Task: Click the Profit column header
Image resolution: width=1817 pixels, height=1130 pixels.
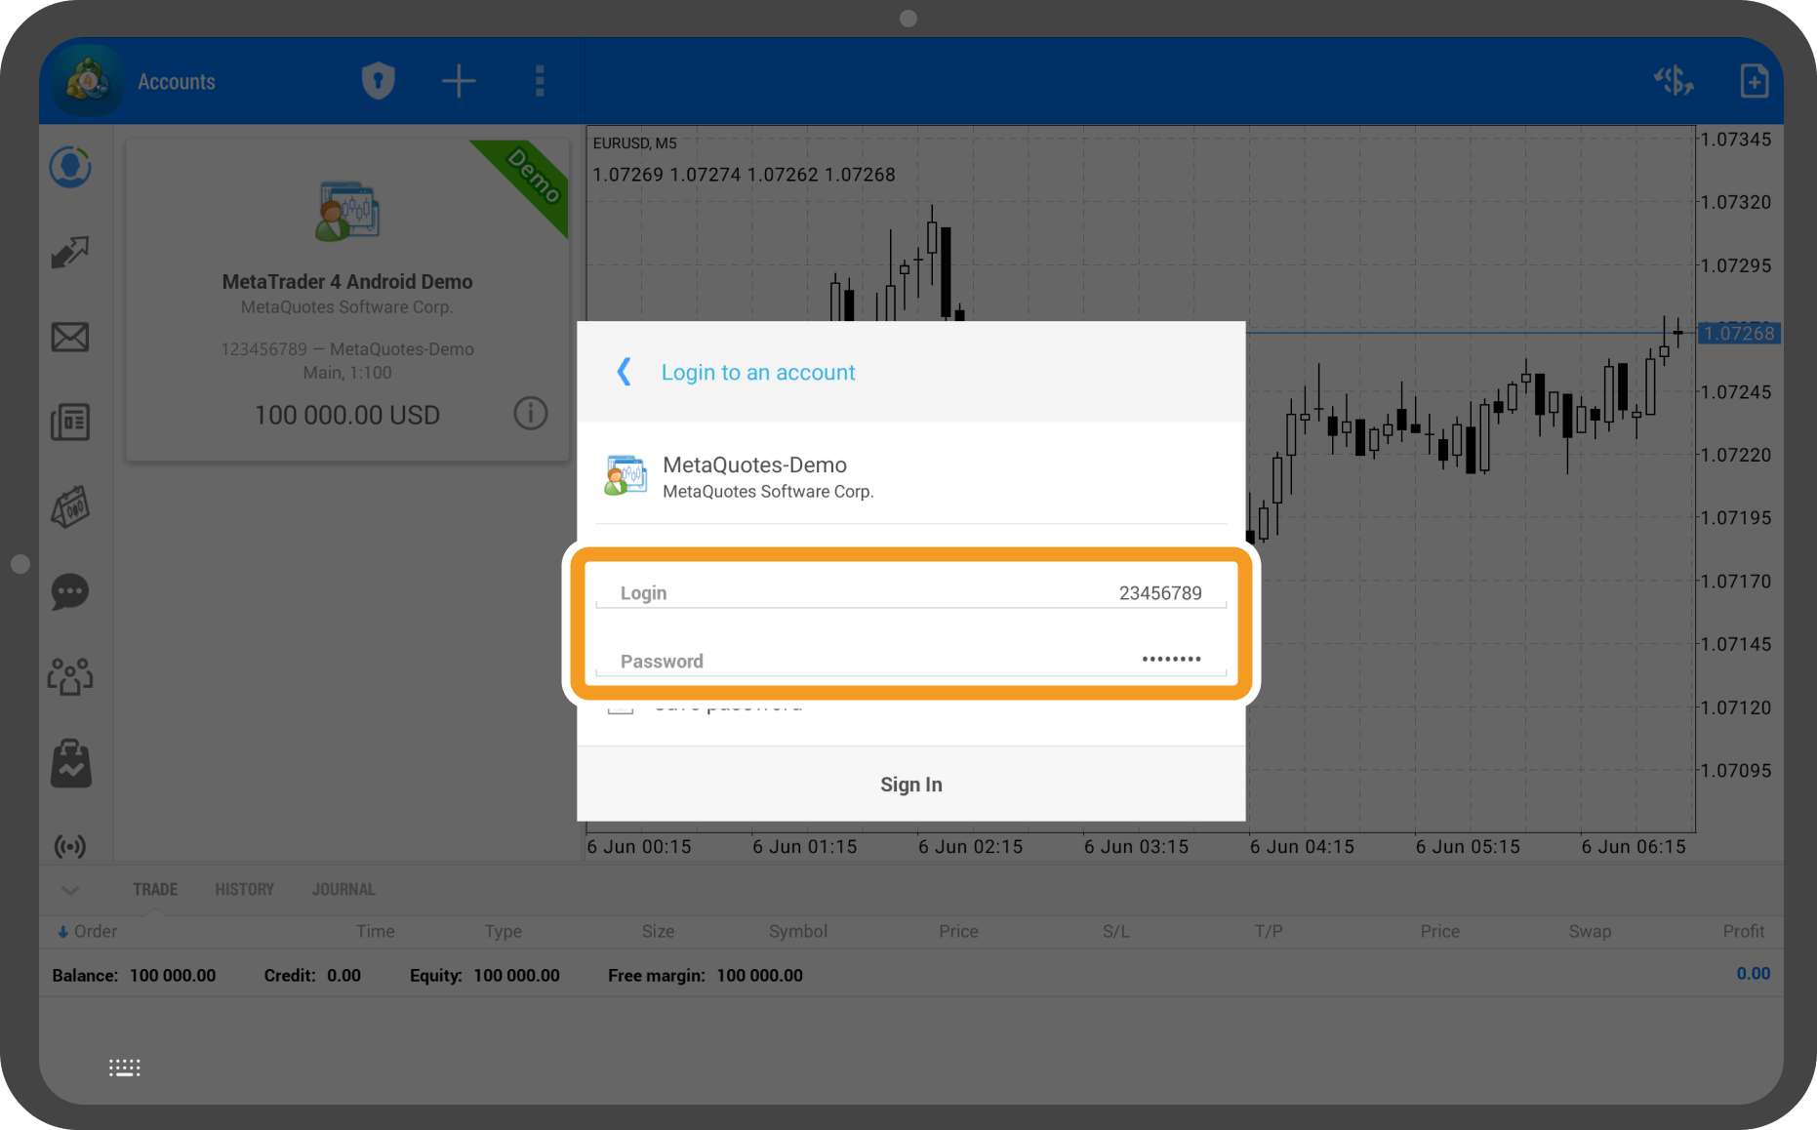Action: 1744,932
